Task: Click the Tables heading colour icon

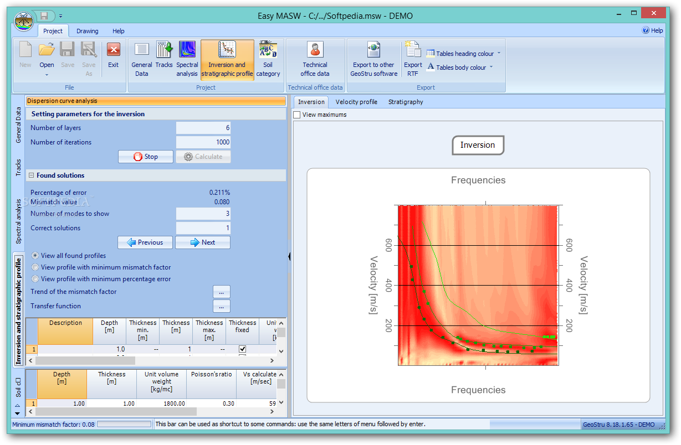Action: point(431,54)
